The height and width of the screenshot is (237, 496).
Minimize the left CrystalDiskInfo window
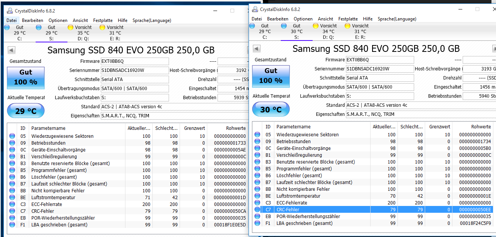point(214,11)
